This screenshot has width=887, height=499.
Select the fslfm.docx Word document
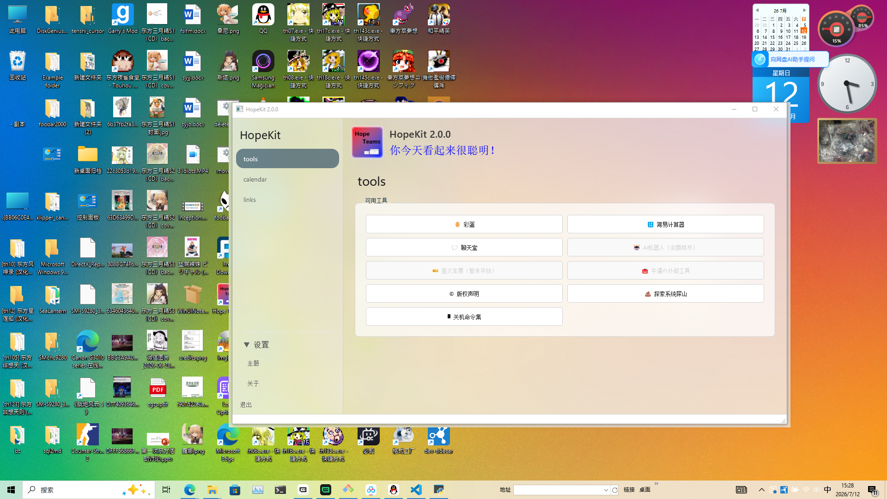193,19
